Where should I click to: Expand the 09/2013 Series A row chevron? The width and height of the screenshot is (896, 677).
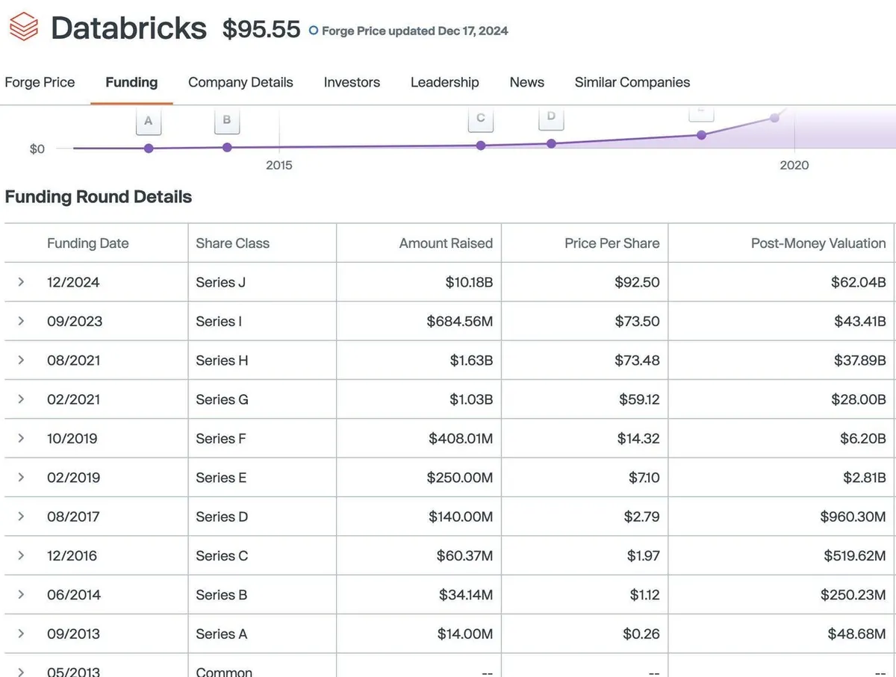tap(21, 634)
